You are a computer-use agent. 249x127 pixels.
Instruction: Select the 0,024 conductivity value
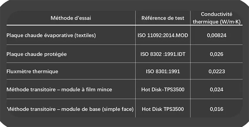(x=217, y=90)
